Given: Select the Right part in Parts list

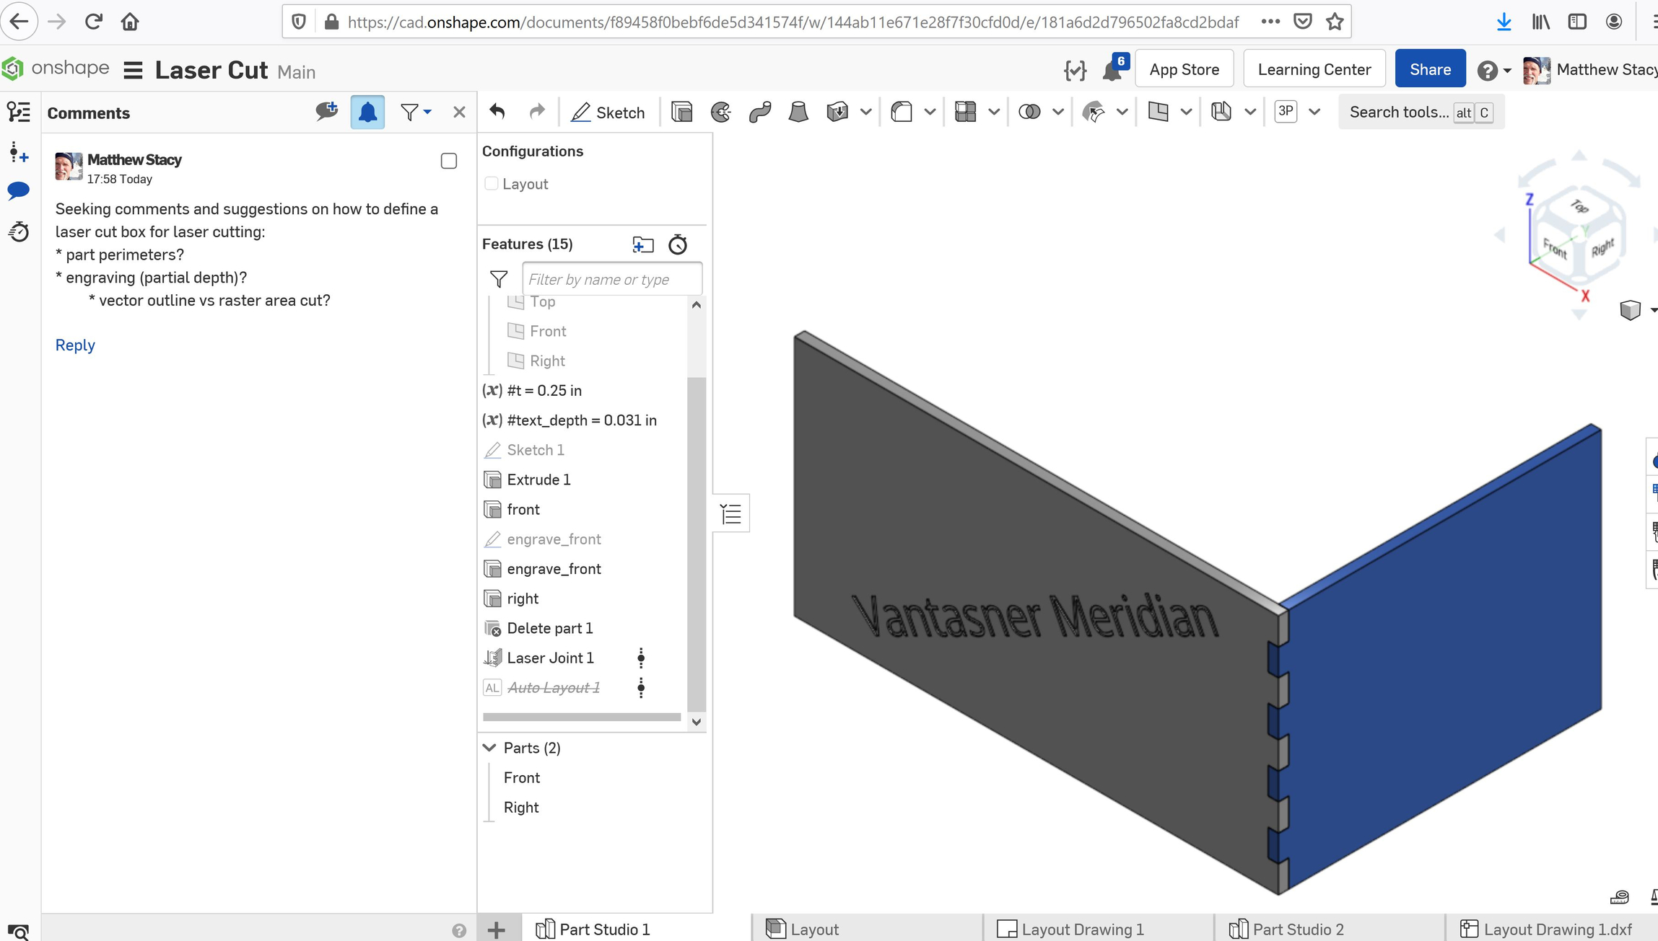Looking at the screenshot, I should [521, 807].
